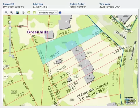Click building number 13 on map
The height and width of the screenshot is (108, 140).
[66, 22]
